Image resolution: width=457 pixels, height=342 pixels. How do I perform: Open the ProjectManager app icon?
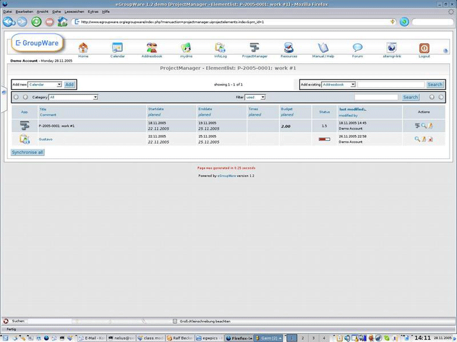(x=254, y=47)
